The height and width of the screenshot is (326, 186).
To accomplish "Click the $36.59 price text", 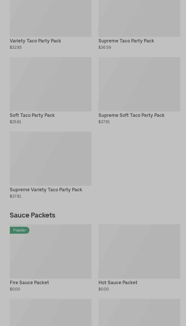I will coord(105,48).
